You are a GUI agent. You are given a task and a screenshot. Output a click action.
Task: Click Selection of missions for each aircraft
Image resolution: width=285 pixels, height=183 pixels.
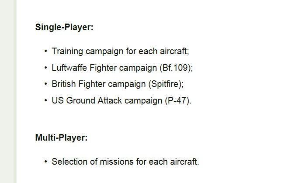click(x=125, y=162)
